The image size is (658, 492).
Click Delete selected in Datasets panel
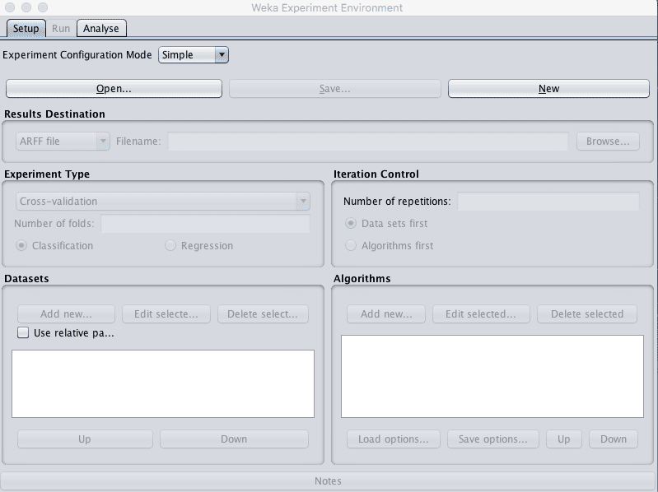coord(263,314)
